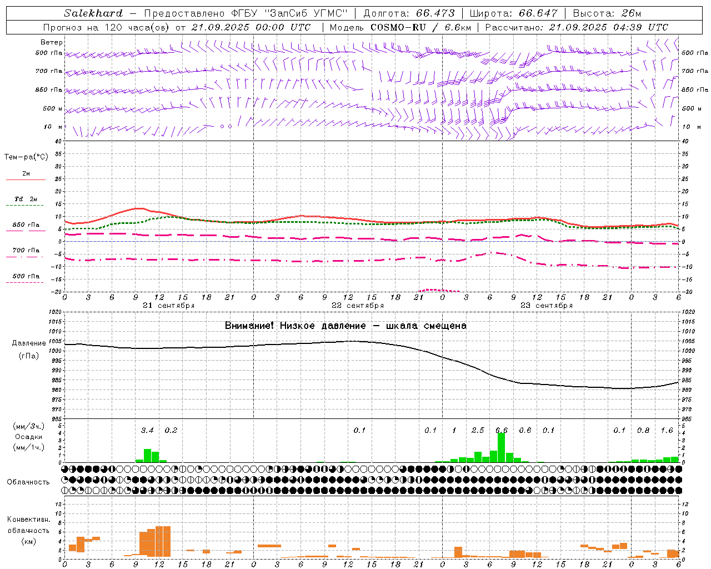This screenshot has height=569, width=711.
Task: Click the 2.5 precipitation total value
Action: (x=478, y=430)
